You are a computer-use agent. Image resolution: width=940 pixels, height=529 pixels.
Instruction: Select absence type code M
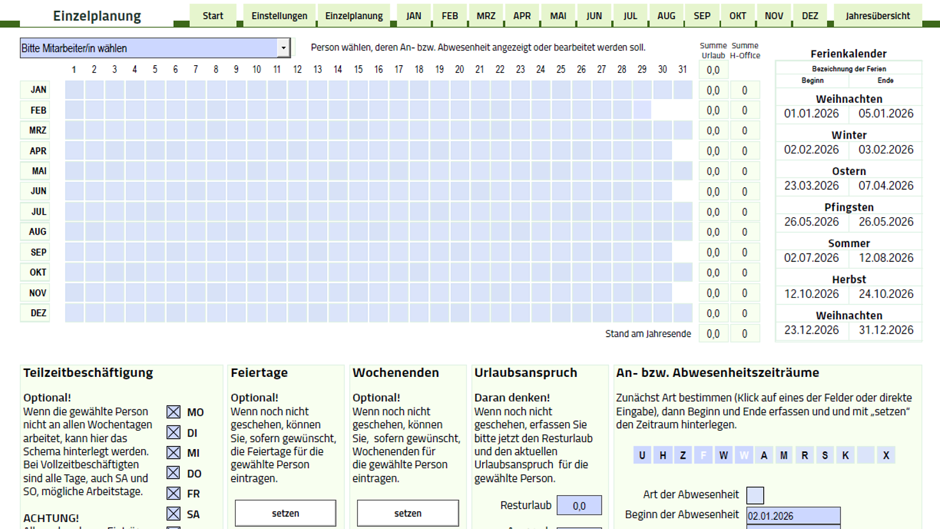click(x=784, y=456)
